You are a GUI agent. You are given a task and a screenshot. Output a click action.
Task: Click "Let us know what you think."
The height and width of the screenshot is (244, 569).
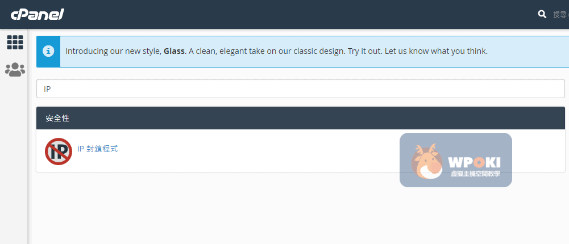click(436, 51)
